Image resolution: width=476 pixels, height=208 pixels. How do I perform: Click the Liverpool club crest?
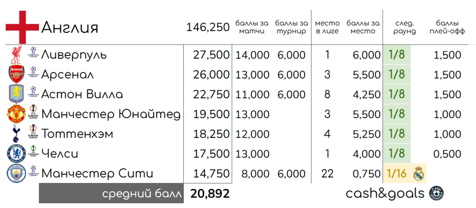(16, 55)
